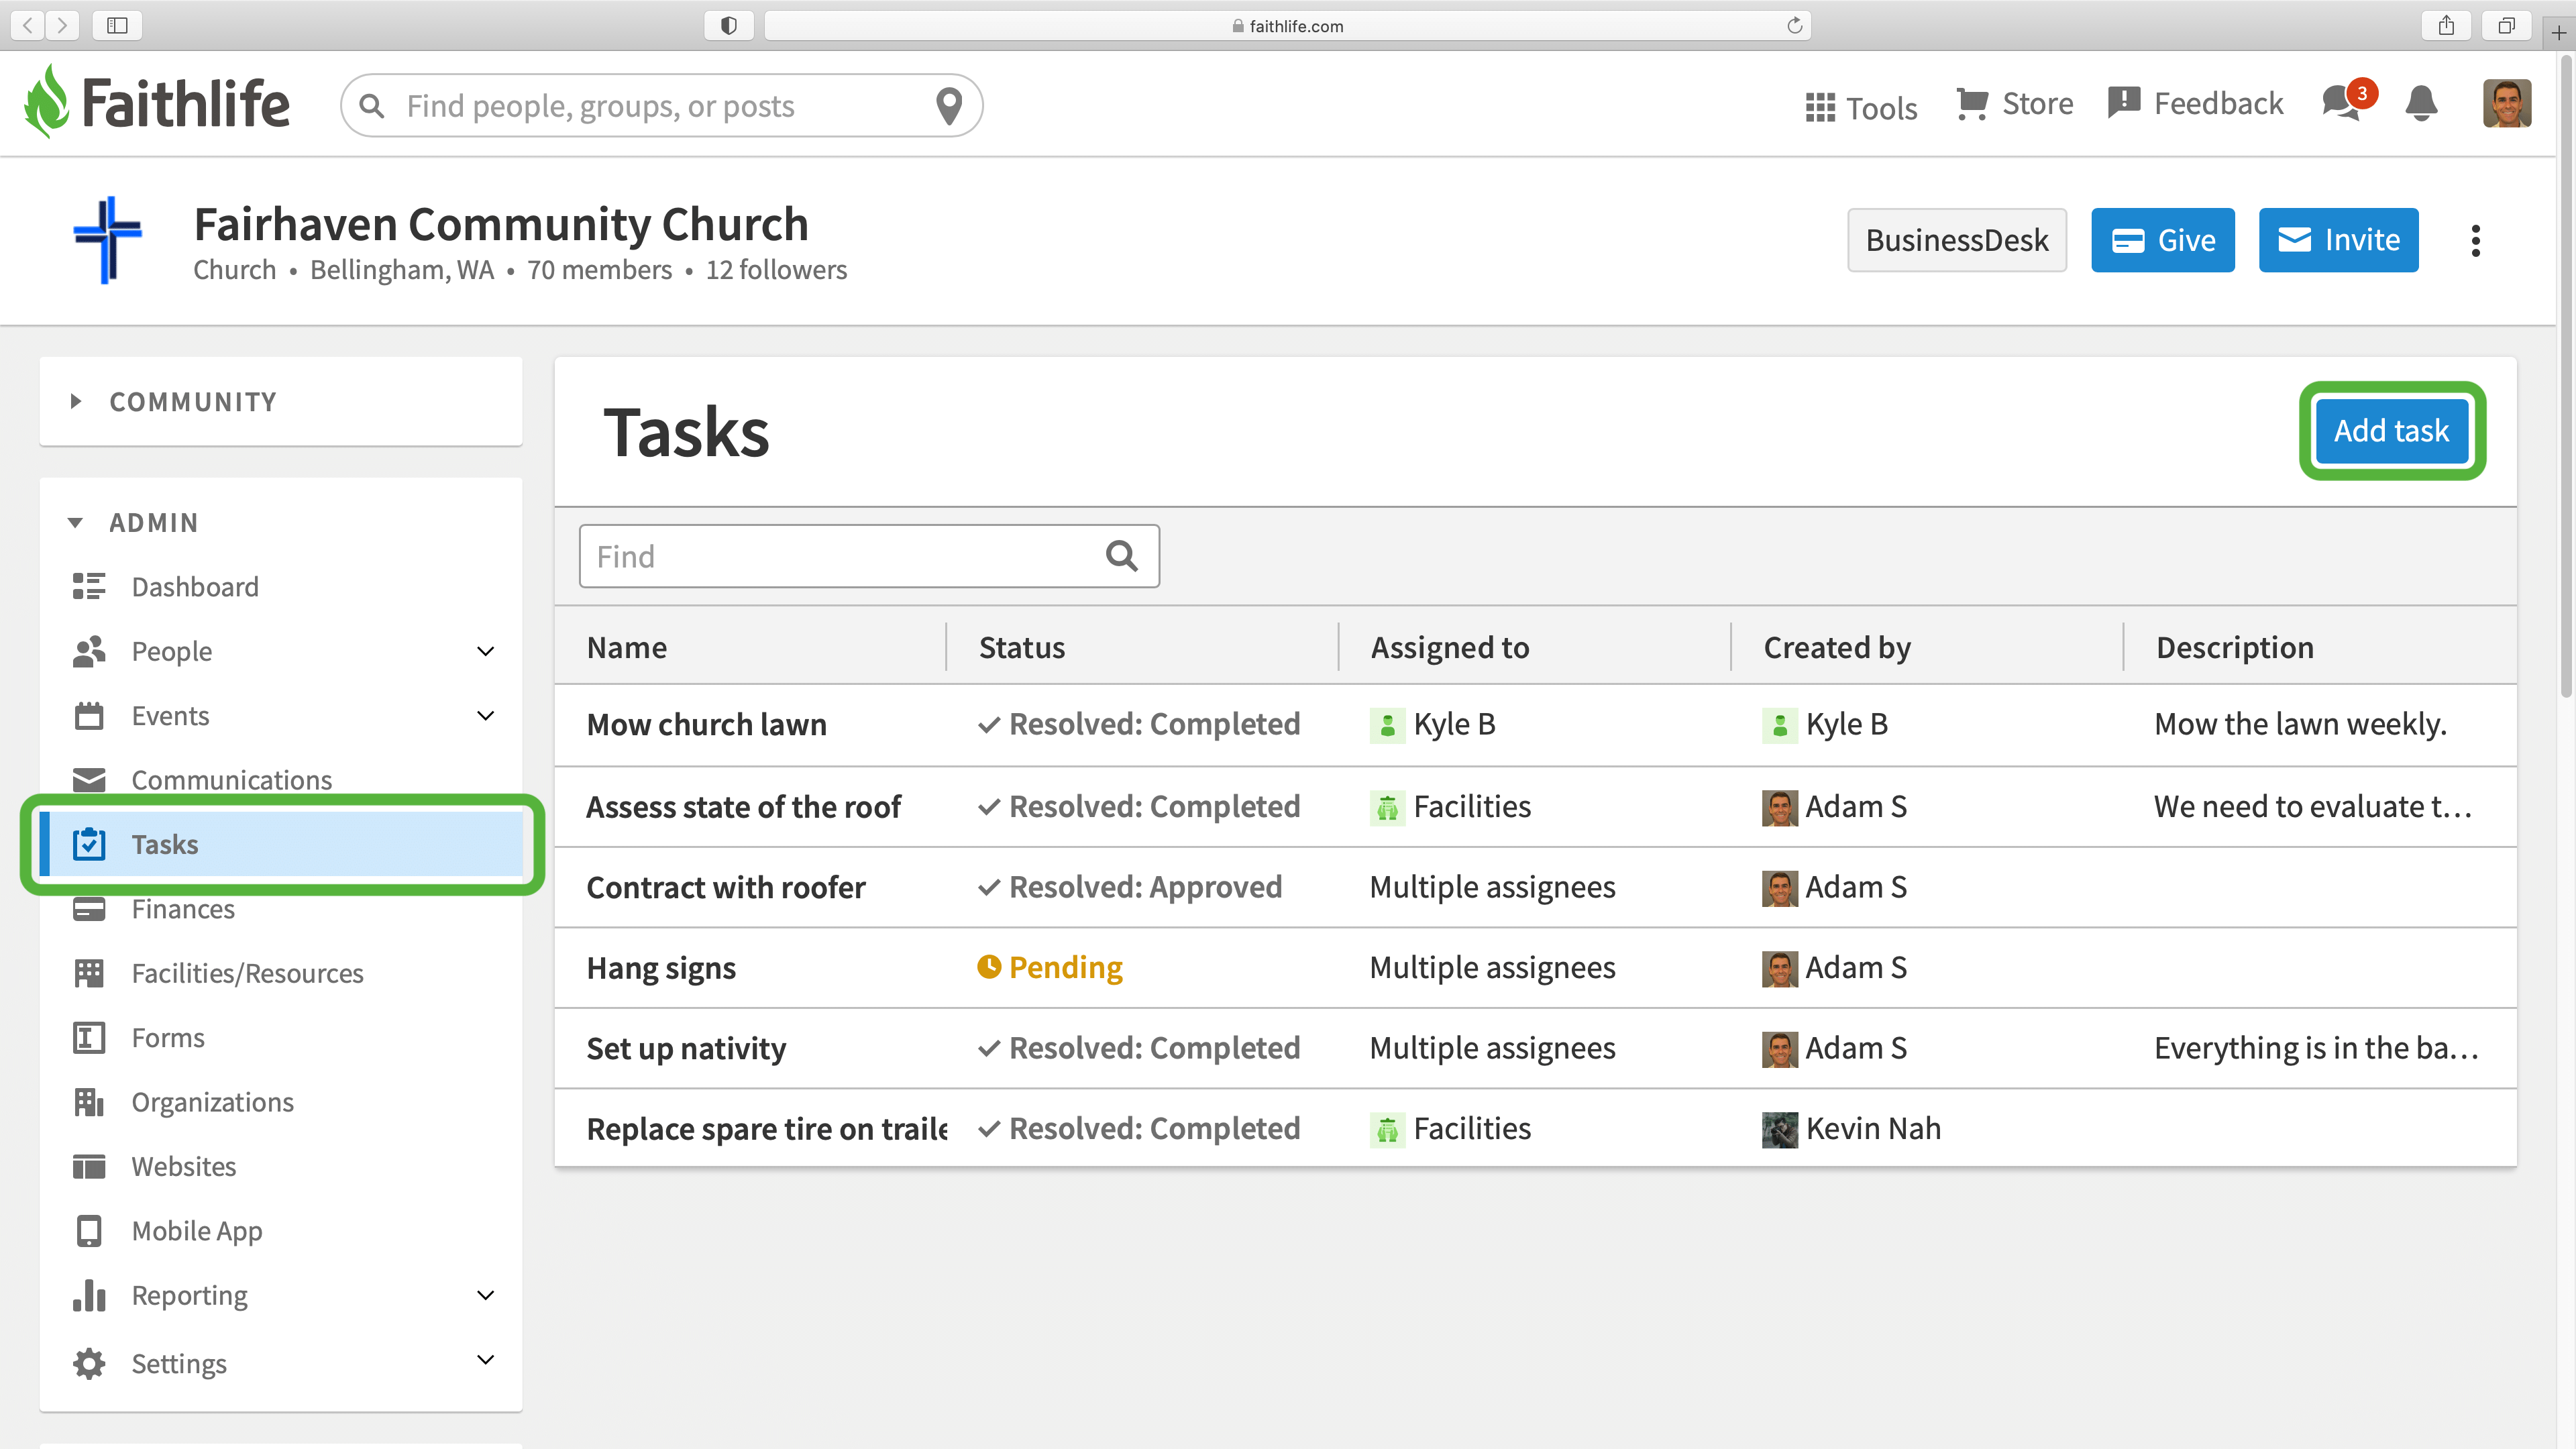2576x1449 pixels.
Task: Open People in admin sidebar
Action: (172, 651)
